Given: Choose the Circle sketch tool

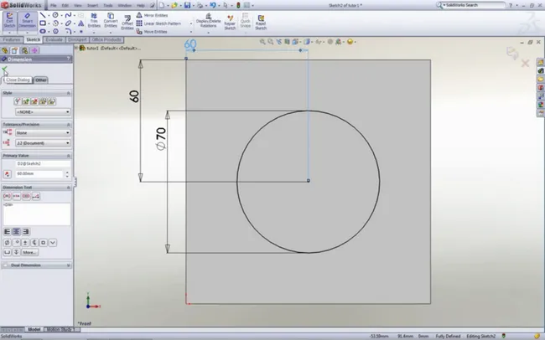Looking at the screenshot, I should pos(55,15).
